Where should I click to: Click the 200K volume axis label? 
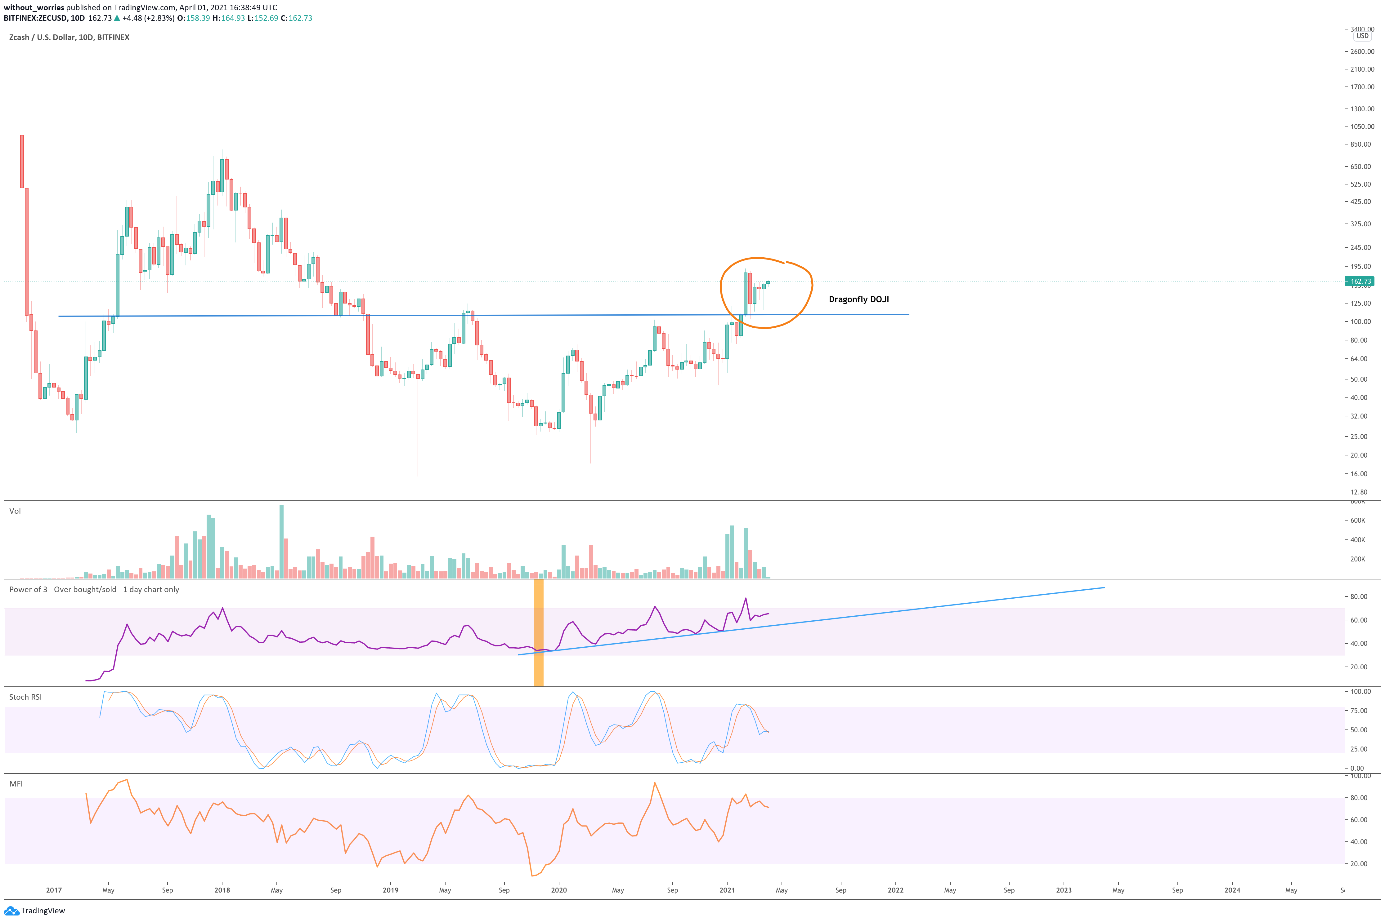point(1358,559)
